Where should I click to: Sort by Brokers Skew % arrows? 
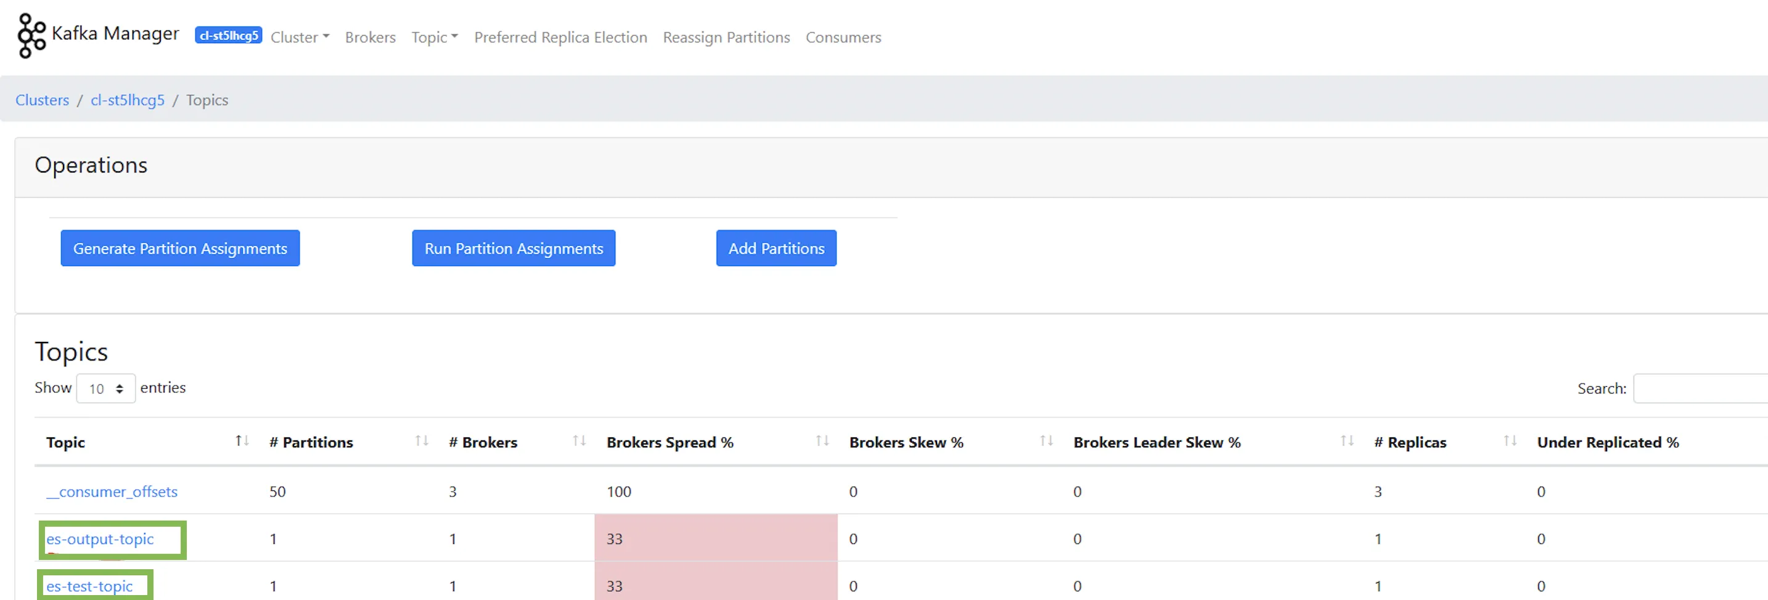1046,441
